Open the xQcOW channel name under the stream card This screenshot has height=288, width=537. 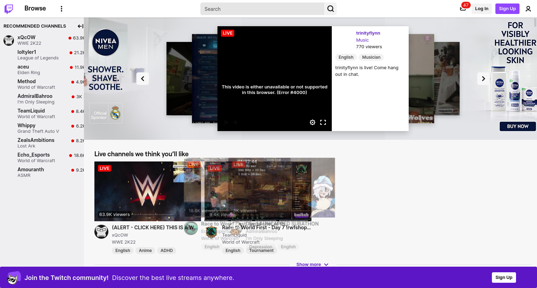[120, 235]
